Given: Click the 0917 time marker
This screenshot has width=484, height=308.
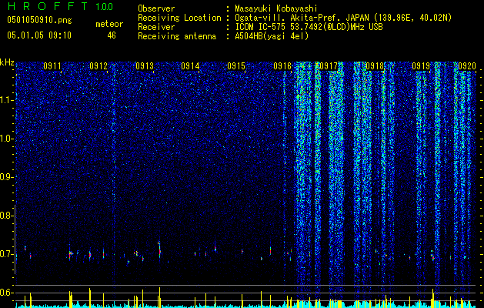Looking at the screenshot, I should (x=329, y=65).
